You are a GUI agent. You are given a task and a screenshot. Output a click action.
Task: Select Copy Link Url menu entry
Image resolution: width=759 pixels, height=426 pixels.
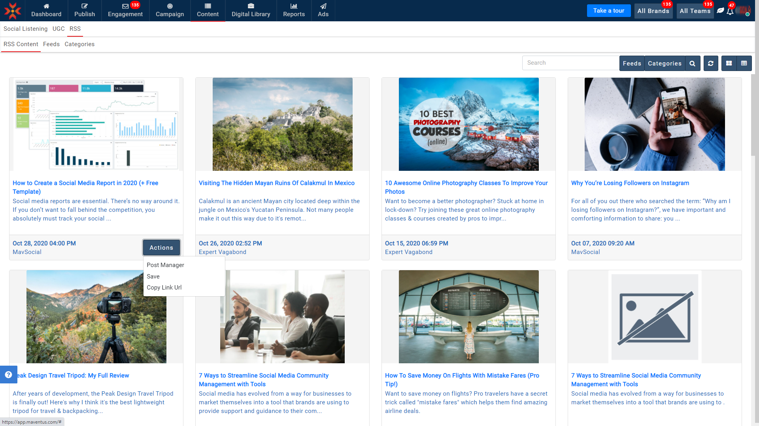point(164,288)
